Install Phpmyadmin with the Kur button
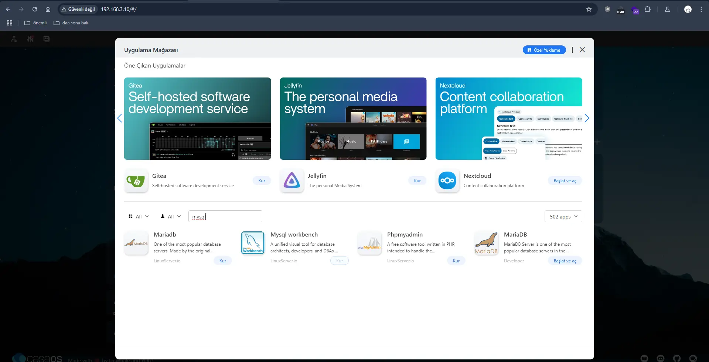 [x=456, y=261]
